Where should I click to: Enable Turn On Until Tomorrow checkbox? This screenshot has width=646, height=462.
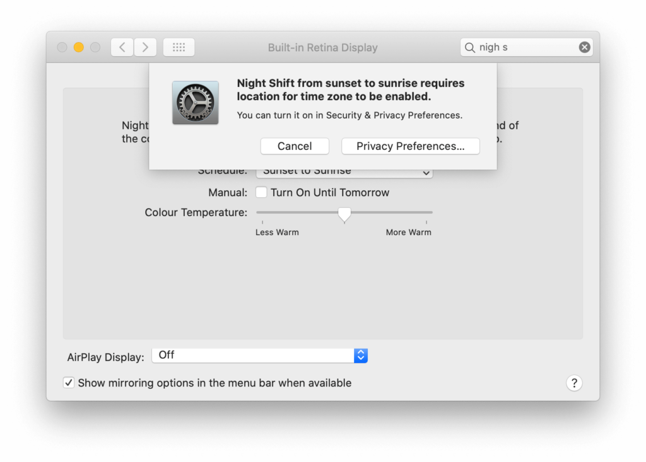[x=261, y=193]
